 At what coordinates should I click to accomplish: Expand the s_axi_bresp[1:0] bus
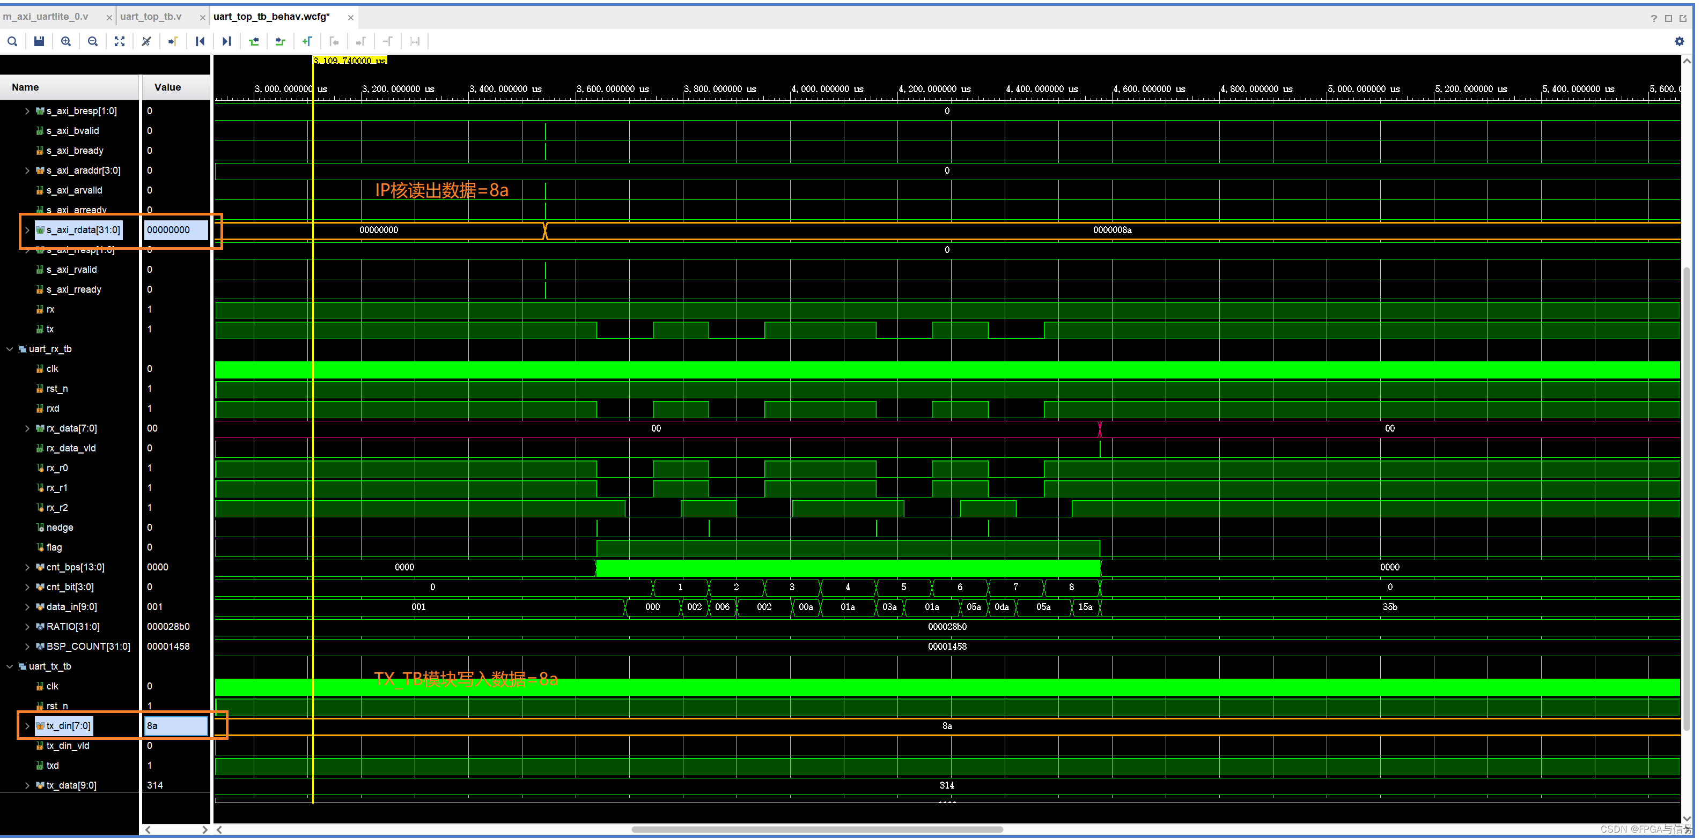point(27,111)
